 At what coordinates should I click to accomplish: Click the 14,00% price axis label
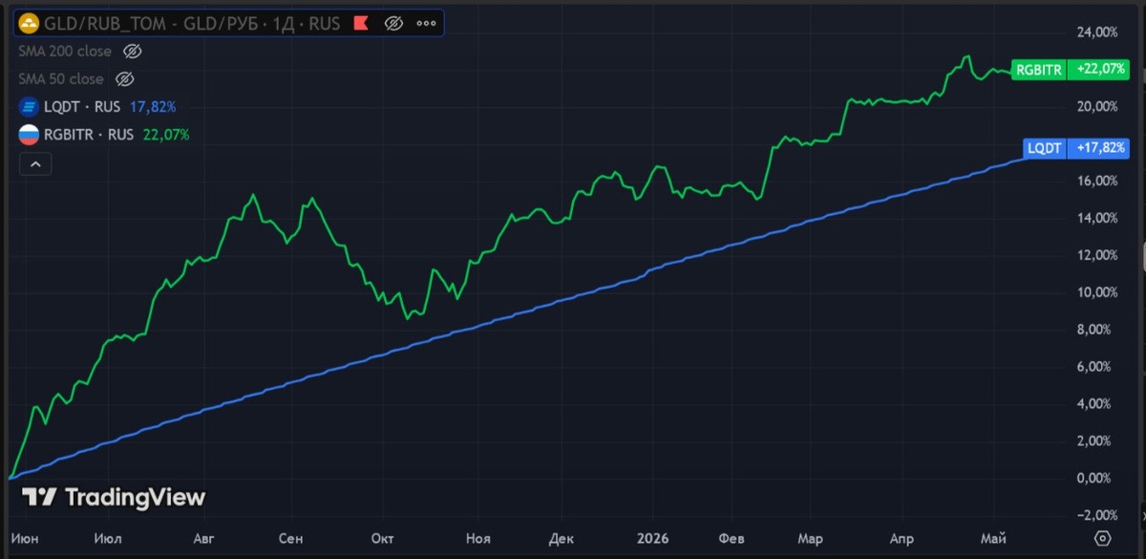point(1096,218)
